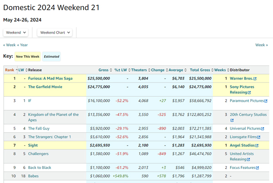Click the Distributor column header
The image size is (273, 183).
coord(240,70)
